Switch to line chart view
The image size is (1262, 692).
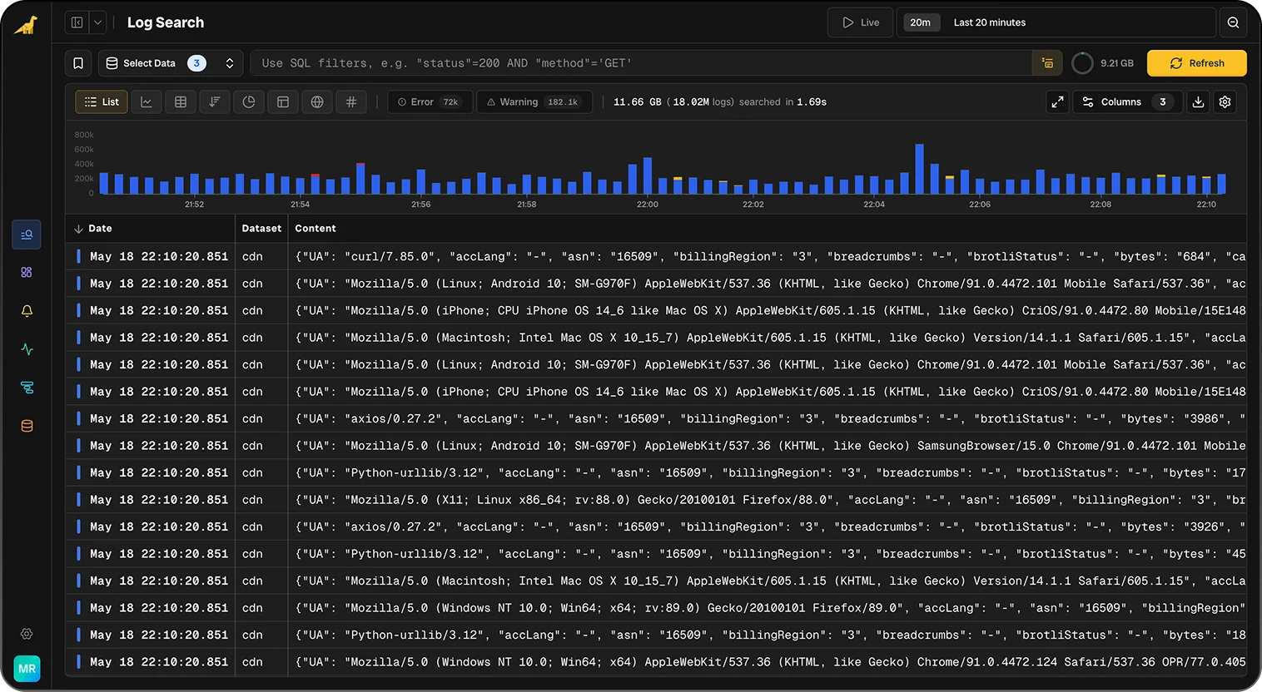(147, 101)
